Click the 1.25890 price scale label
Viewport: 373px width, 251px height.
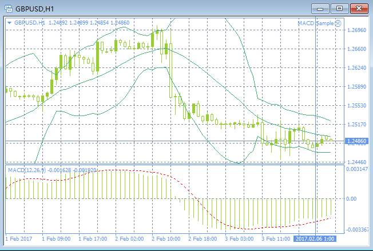pos(357,86)
